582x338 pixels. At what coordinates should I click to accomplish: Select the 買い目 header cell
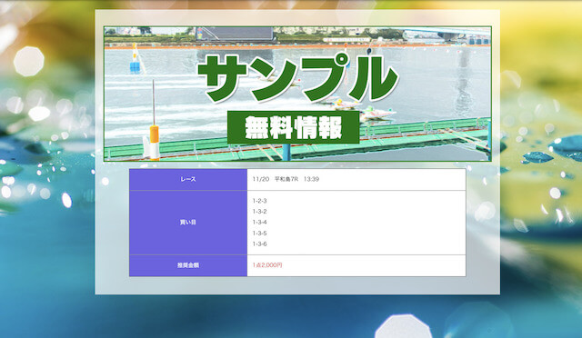click(188, 223)
